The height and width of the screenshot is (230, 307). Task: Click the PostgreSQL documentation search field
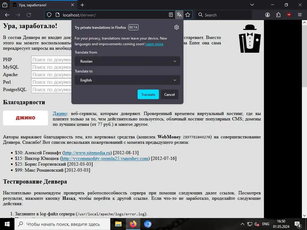click(52, 90)
